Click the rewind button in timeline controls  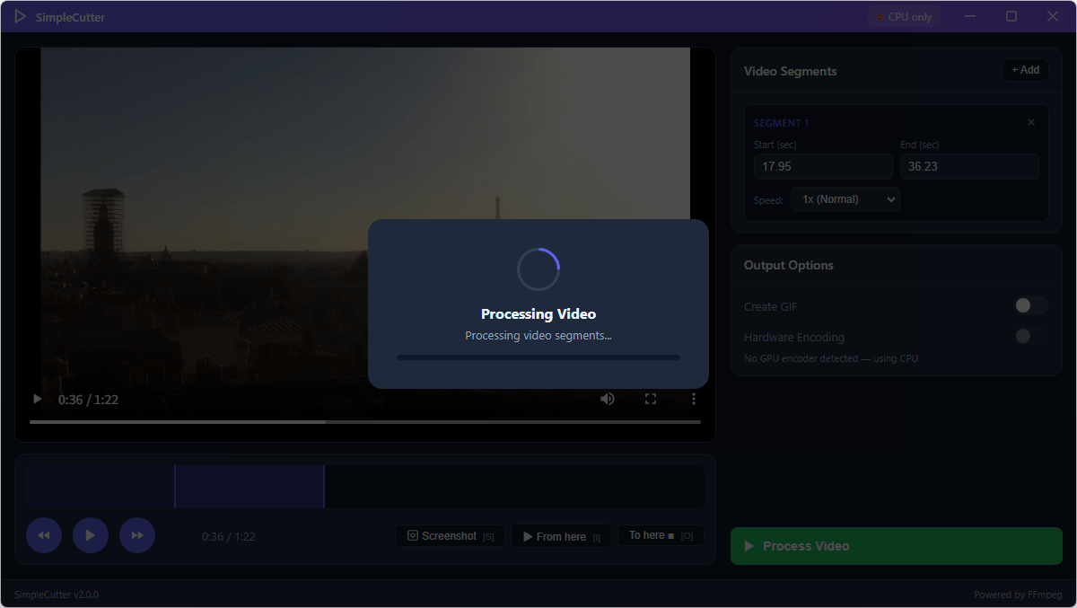44,535
